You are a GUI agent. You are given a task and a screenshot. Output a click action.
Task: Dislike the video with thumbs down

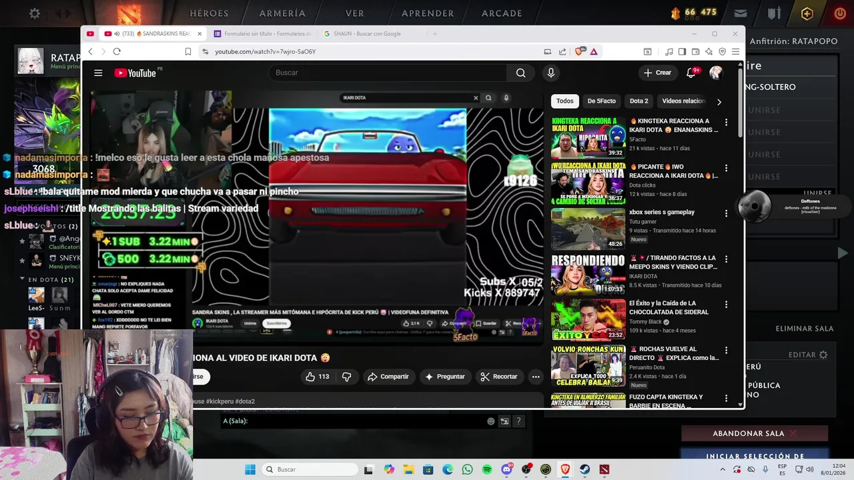click(346, 377)
